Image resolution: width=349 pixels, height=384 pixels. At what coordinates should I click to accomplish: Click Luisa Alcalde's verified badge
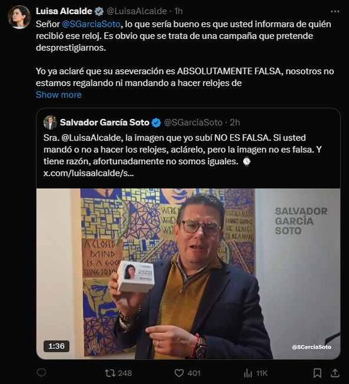[x=99, y=11]
